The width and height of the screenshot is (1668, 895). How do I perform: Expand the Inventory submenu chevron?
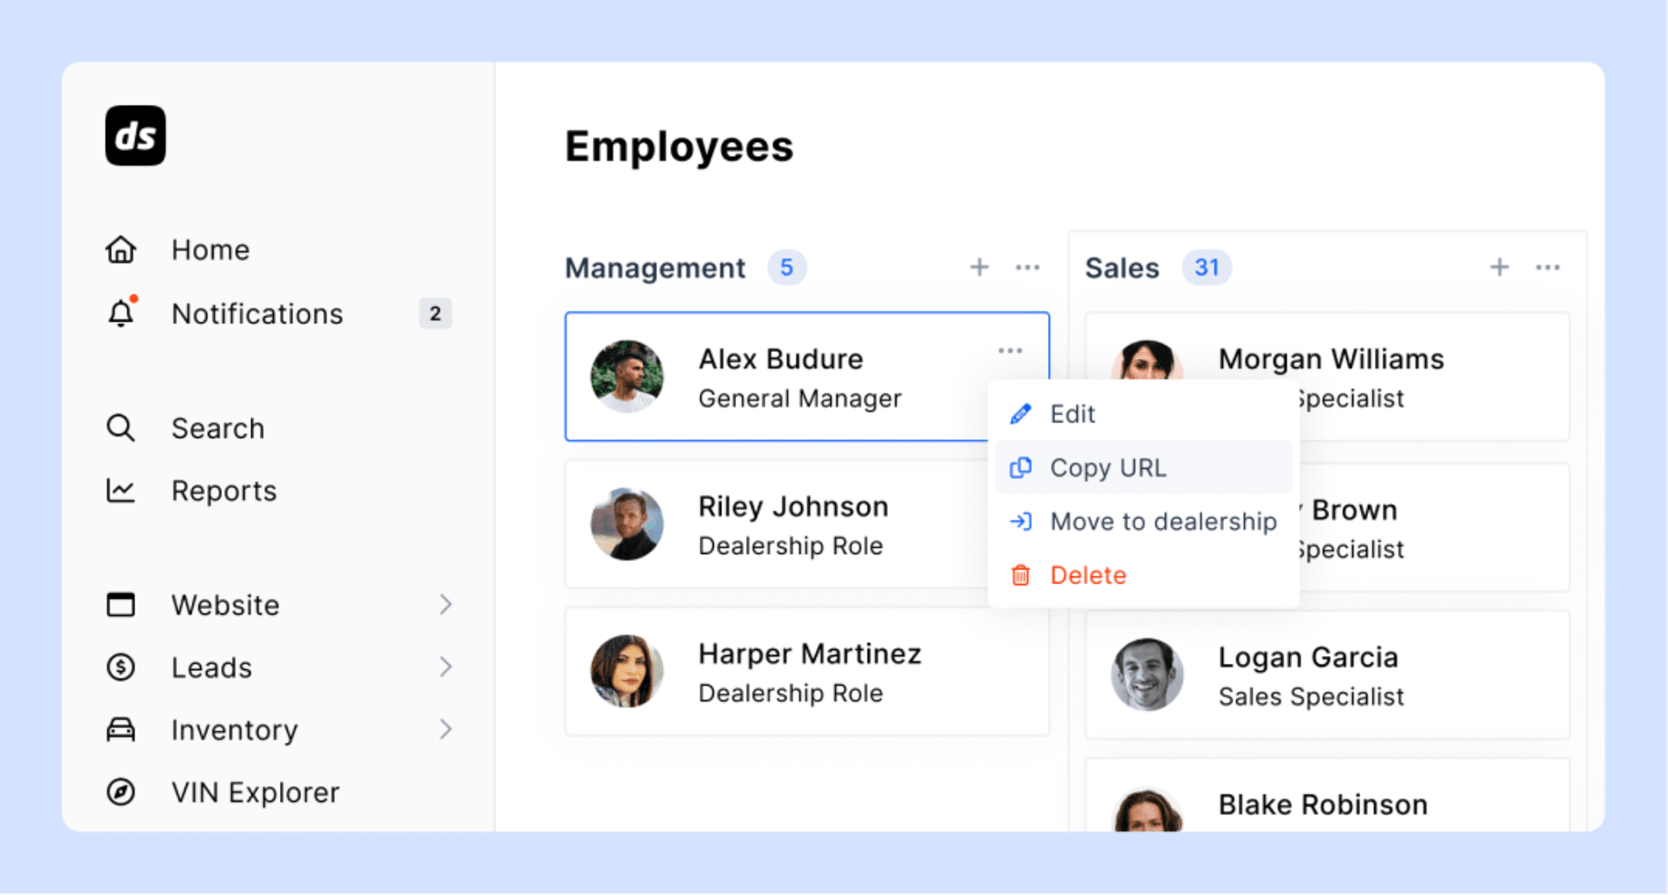446,729
